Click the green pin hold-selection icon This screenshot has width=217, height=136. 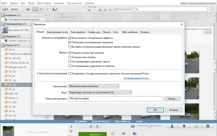[71, 127]
